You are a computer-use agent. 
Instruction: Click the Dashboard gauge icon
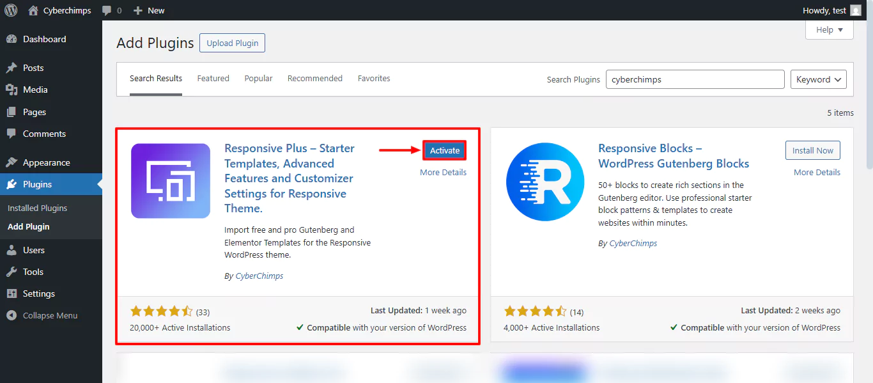tap(12, 39)
